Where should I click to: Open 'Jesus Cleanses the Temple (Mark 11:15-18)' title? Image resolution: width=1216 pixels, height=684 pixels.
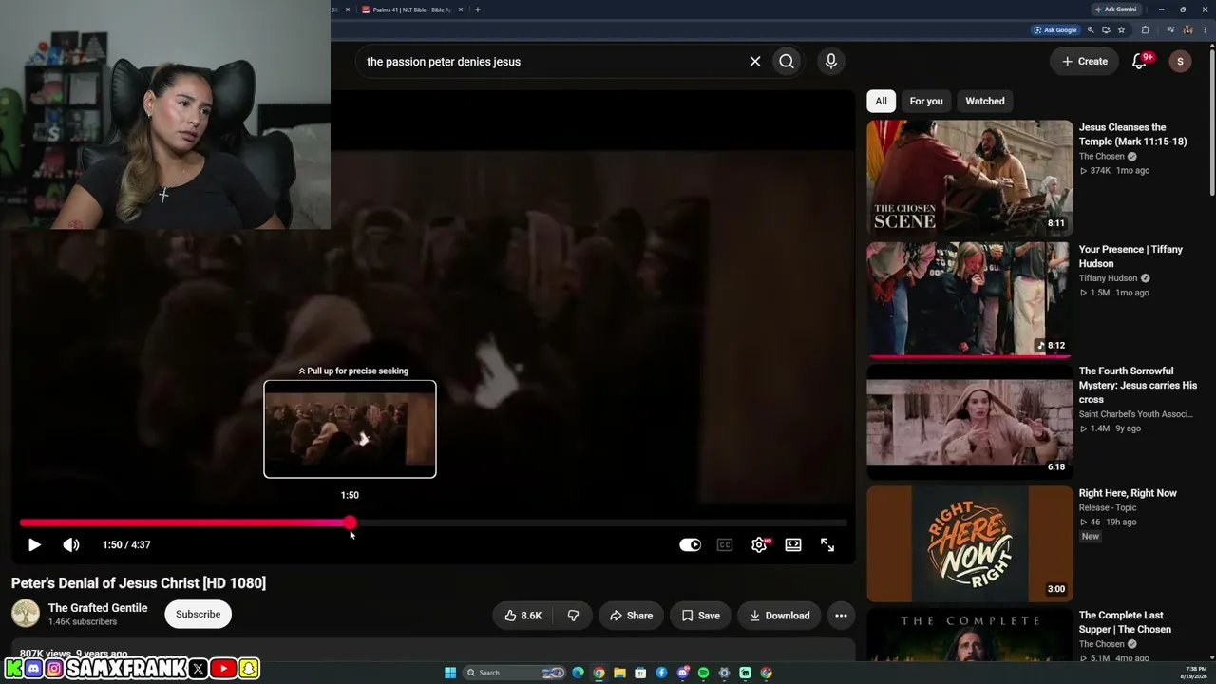click(1133, 134)
